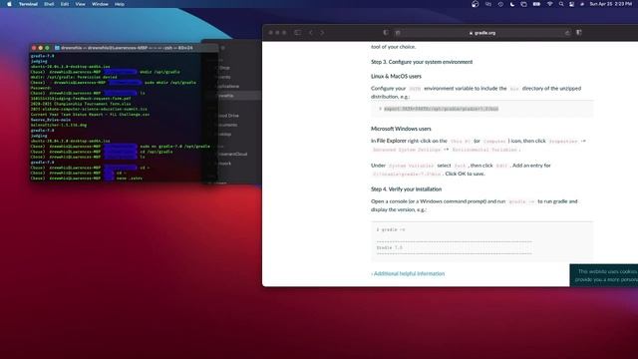
Task: Click the 'cd /opt/gradle' terminal line
Action: [x=102, y=152]
